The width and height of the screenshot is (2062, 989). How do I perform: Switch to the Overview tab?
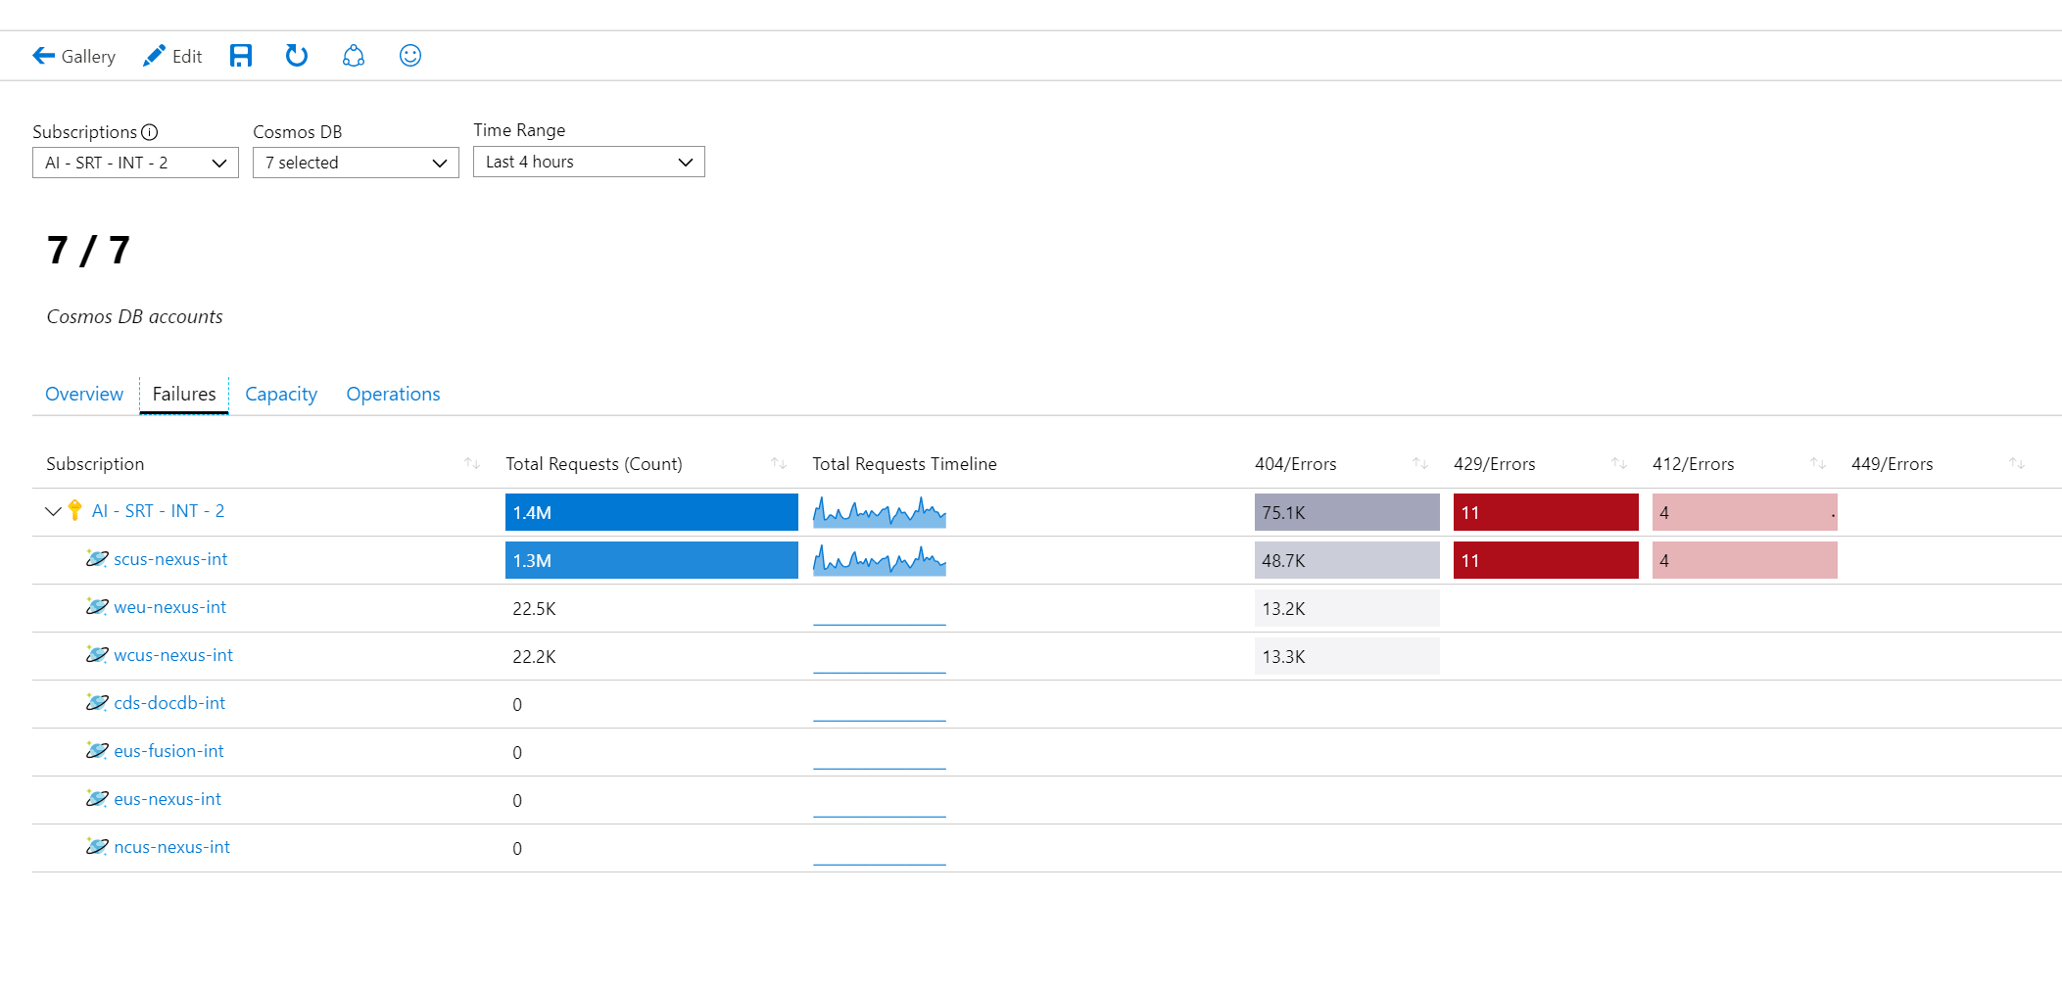84,394
